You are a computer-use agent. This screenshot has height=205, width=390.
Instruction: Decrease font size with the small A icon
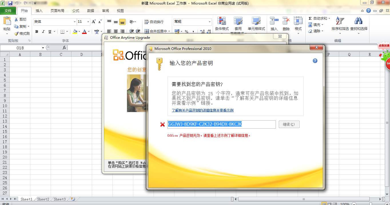click(100, 22)
